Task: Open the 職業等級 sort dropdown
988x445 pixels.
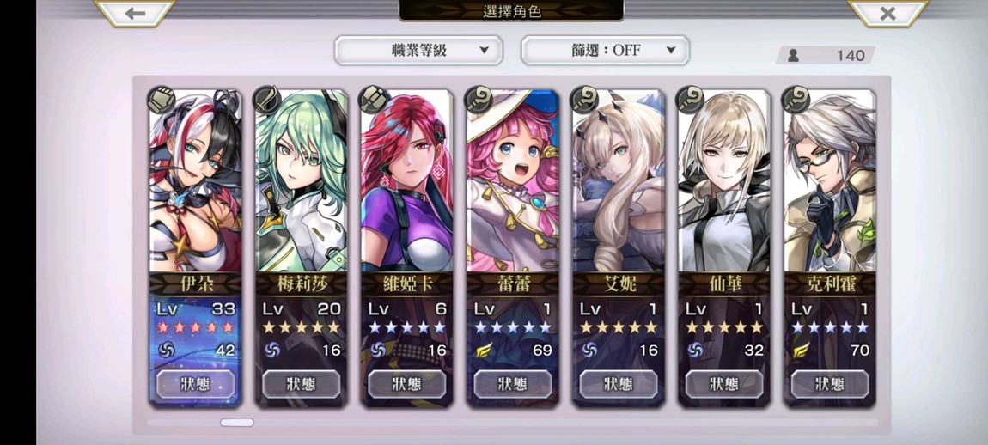Action: pyautogui.click(x=418, y=51)
